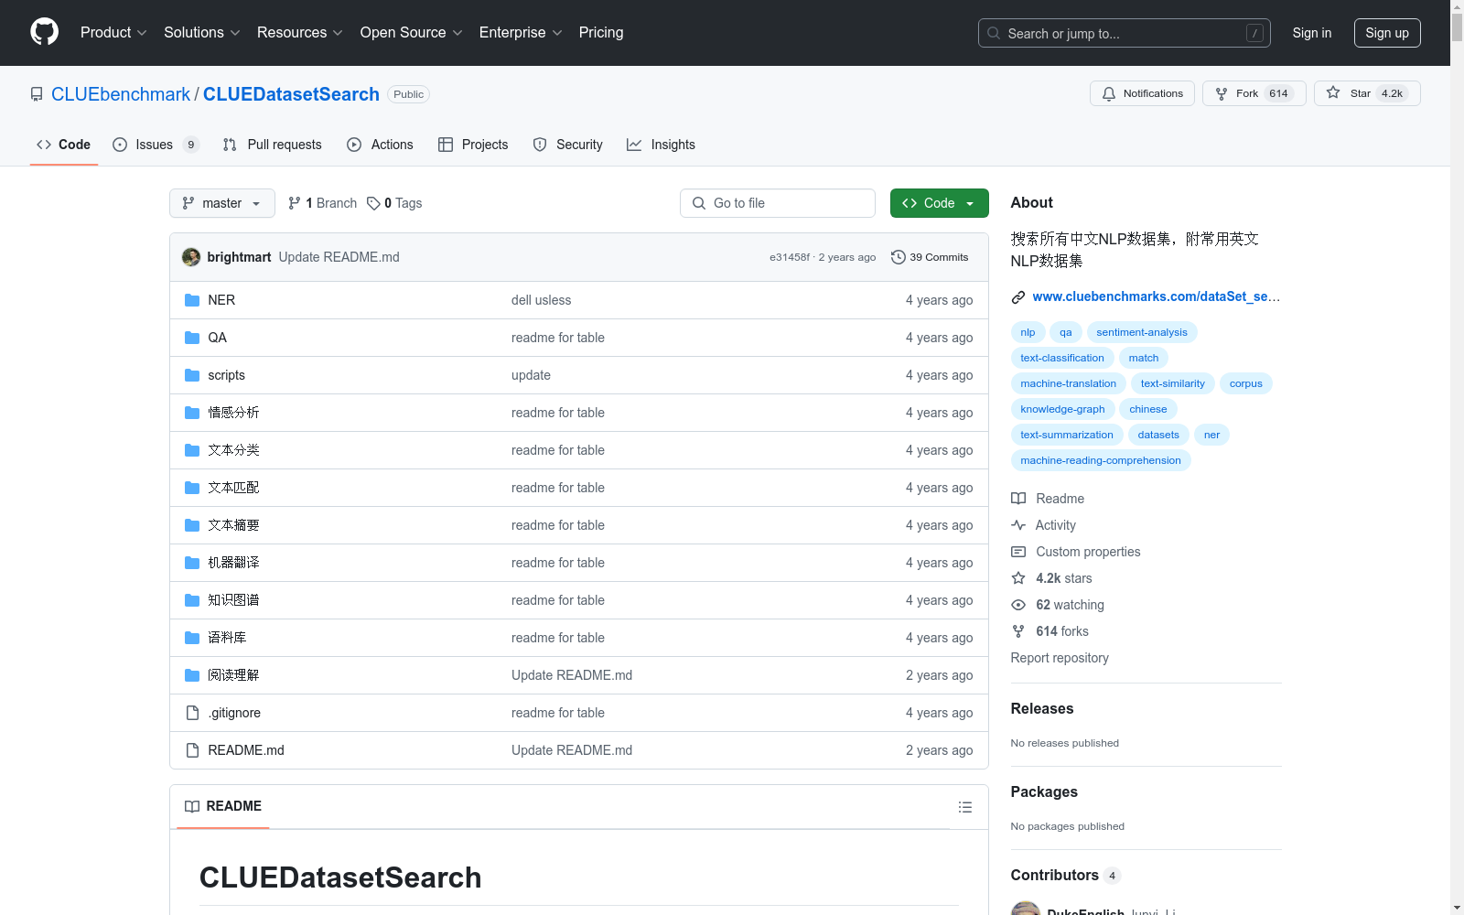
Task: Fork this repository
Action: 1254,93
